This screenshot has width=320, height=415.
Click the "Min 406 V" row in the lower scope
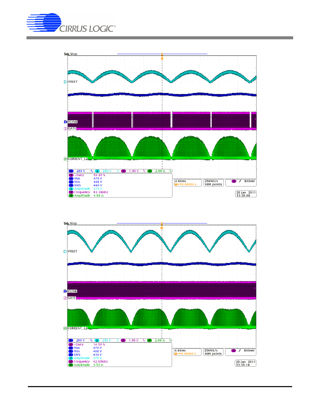85,351
